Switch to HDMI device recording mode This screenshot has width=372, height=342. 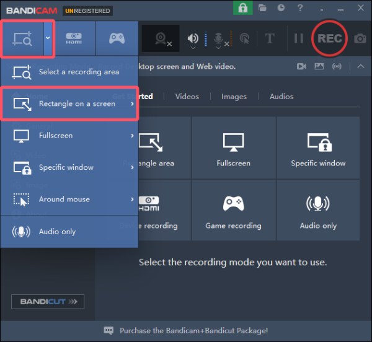[74, 38]
